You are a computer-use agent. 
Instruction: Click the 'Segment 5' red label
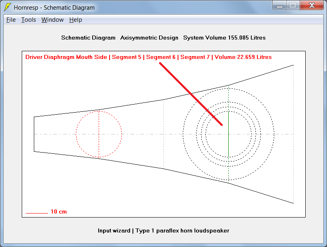[126, 57]
